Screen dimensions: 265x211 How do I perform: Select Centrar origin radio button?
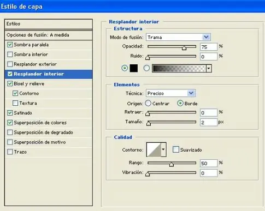pyautogui.click(x=148, y=103)
